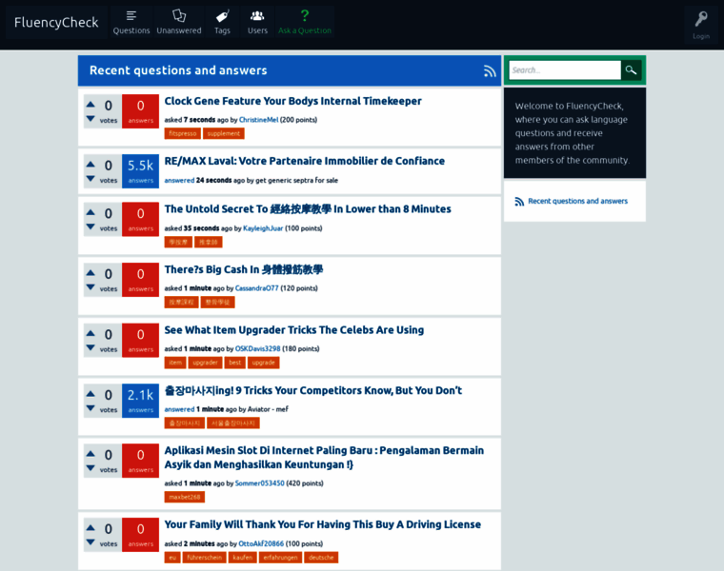The image size is (724, 571).
Task: Downvote the There?s Big Cash question
Action: coord(90,287)
